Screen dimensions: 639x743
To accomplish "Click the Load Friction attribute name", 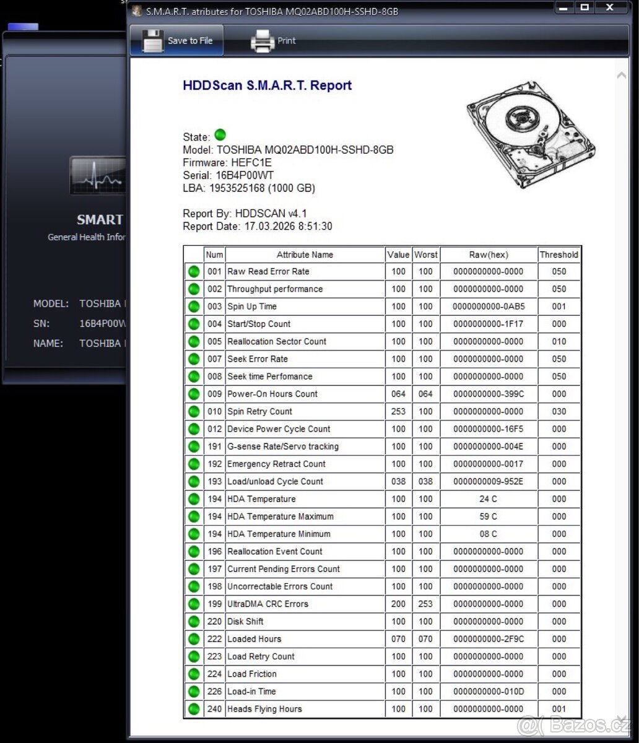I will click(252, 674).
